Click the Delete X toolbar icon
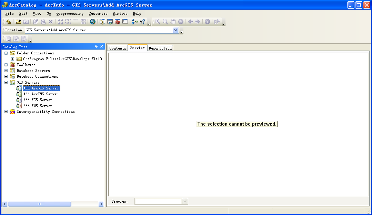 point(51,22)
